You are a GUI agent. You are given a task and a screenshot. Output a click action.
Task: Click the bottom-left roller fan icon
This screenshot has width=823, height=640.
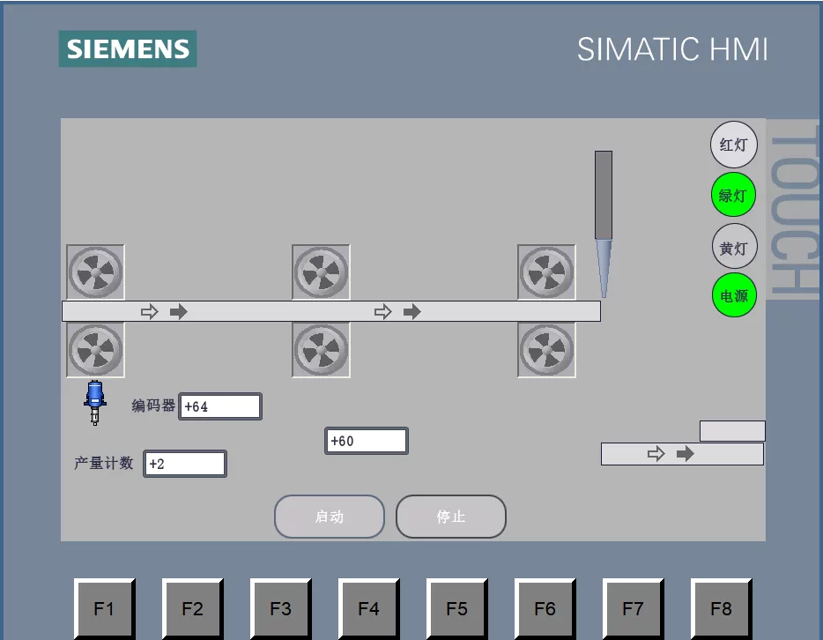95,350
